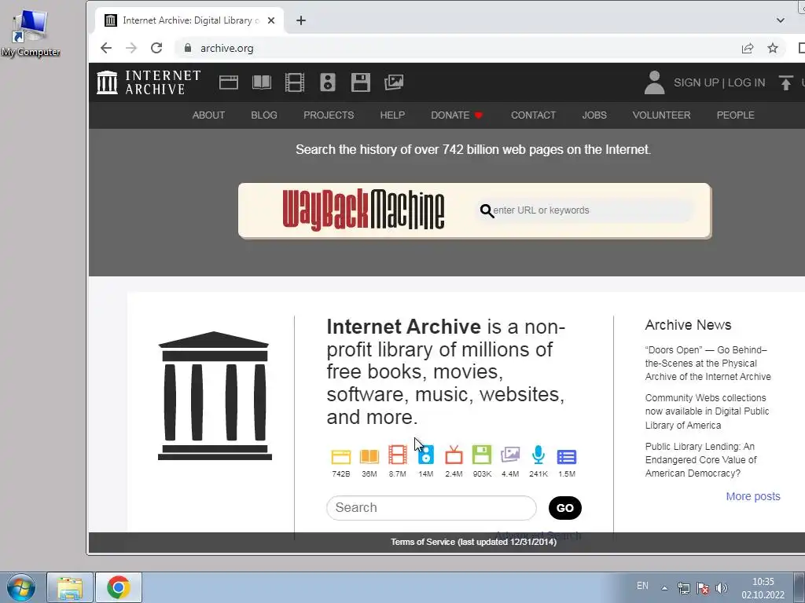Open My Computer desktop icon
This screenshot has height=603, width=805.
click(x=31, y=31)
